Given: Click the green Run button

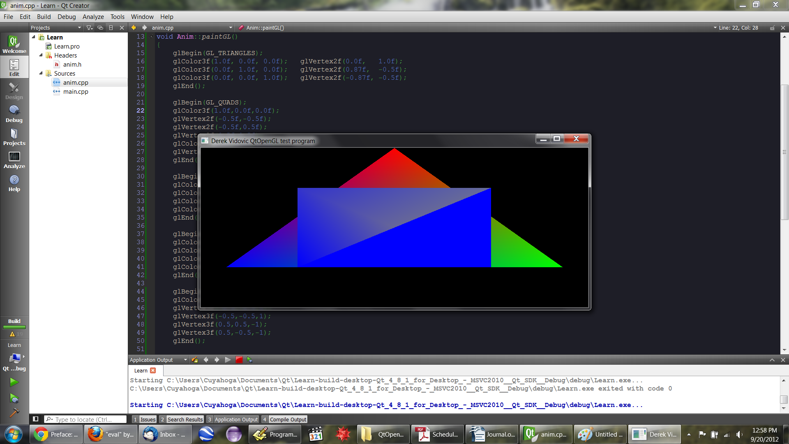Looking at the screenshot, I should (14, 382).
